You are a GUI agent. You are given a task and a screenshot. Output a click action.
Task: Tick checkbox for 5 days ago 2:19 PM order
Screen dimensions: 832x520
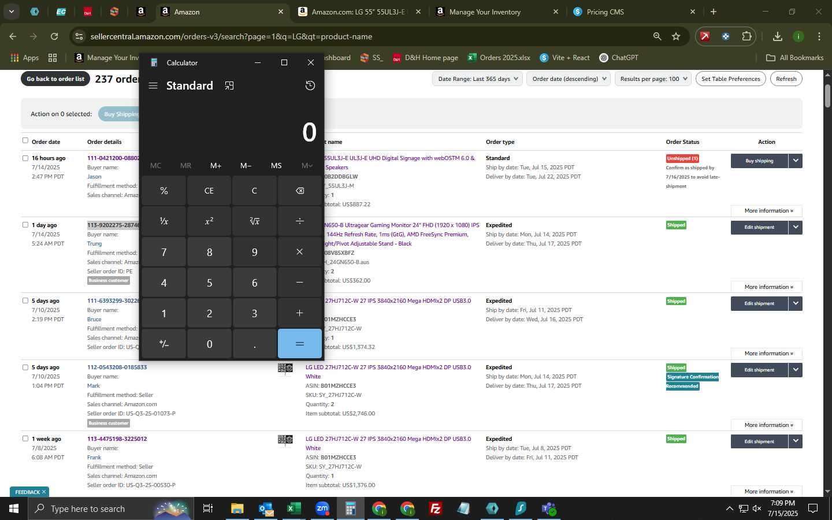click(25, 300)
